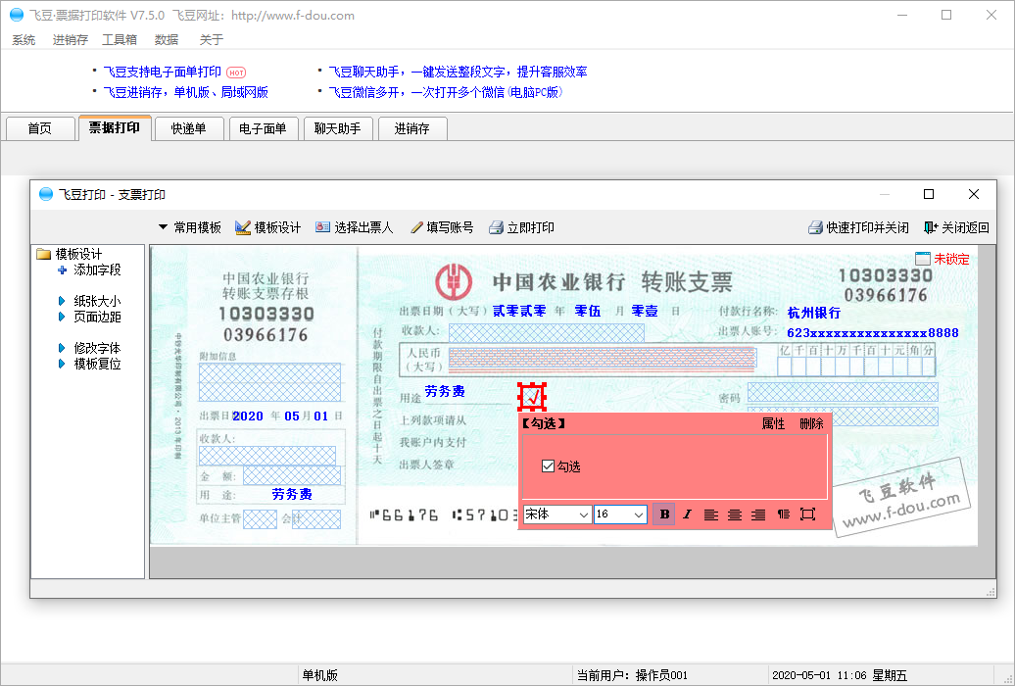1015x686 pixels.
Task: Switch to the 进销存 tab
Action: 411,128
